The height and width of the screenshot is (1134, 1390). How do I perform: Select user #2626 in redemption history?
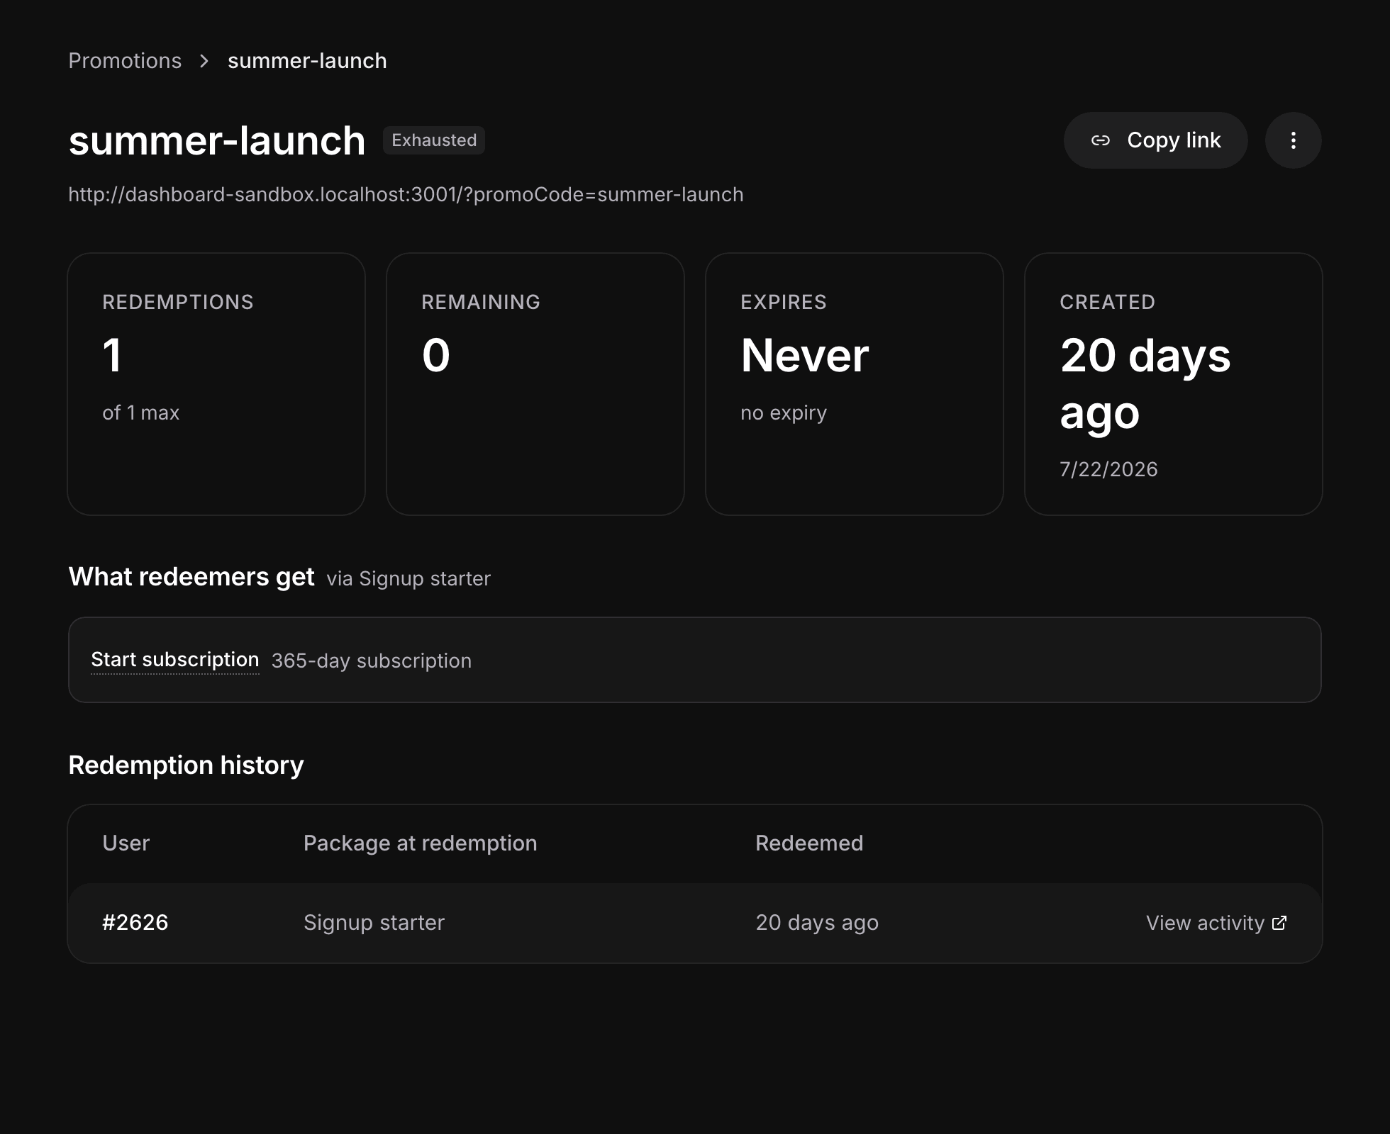pyautogui.click(x=135, y=922)
